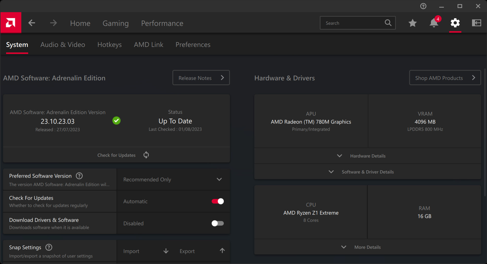Open favorites with the star icon
The image size is (487, 264).
[x=412, y=23]
